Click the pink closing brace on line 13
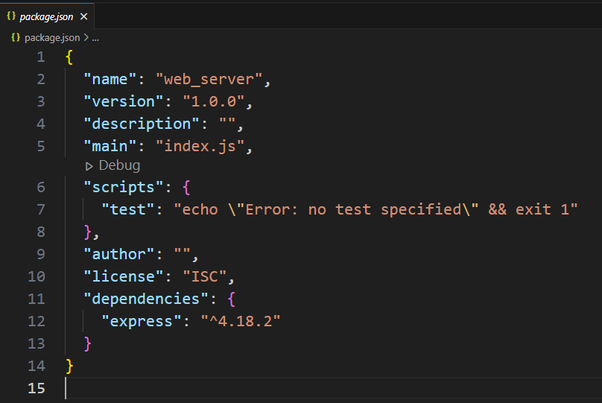 pos(87,344)
